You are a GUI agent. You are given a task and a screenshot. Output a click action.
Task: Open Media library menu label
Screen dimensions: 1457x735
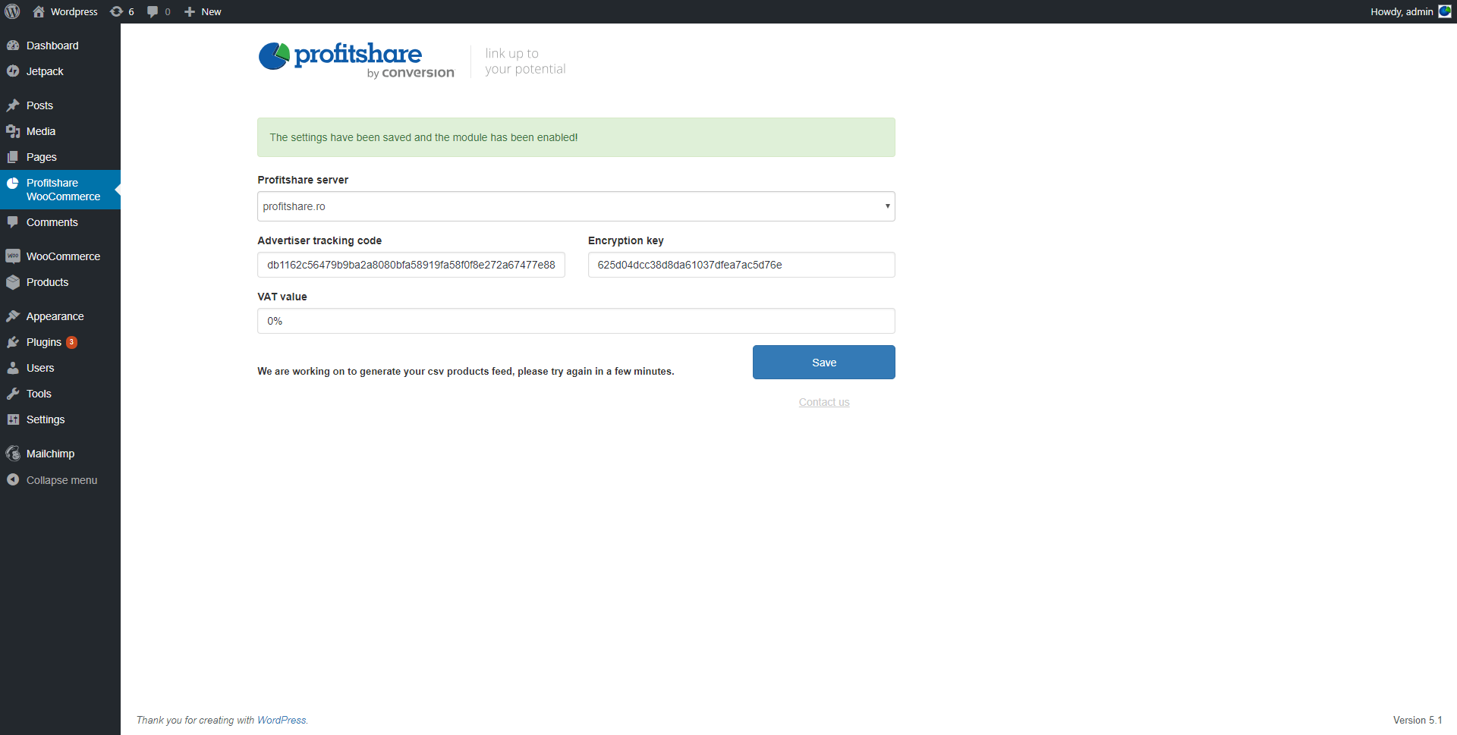(41, 131)
